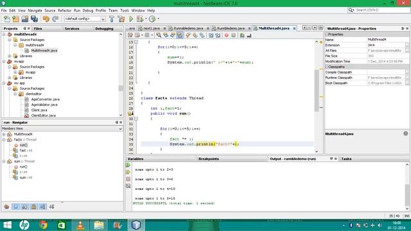Click the Shift Line Left editor icon
The image size is (411, 231).
point(211,35)
